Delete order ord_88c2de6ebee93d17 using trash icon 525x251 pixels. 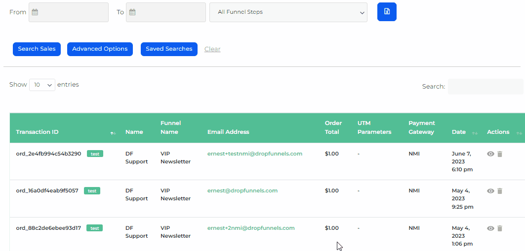[x=499, y=228]
